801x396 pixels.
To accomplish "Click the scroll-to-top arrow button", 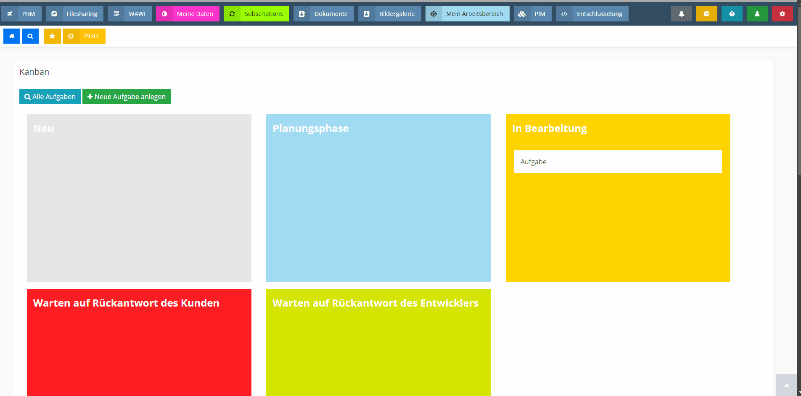I will point(786,385).
